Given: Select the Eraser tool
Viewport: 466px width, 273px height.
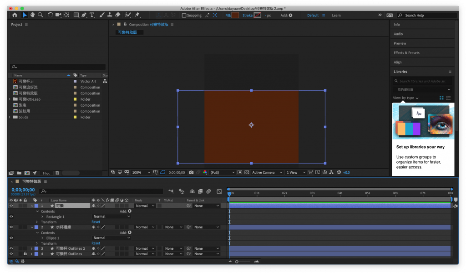Looking at the screenshot, I should (x=118, y=15).
